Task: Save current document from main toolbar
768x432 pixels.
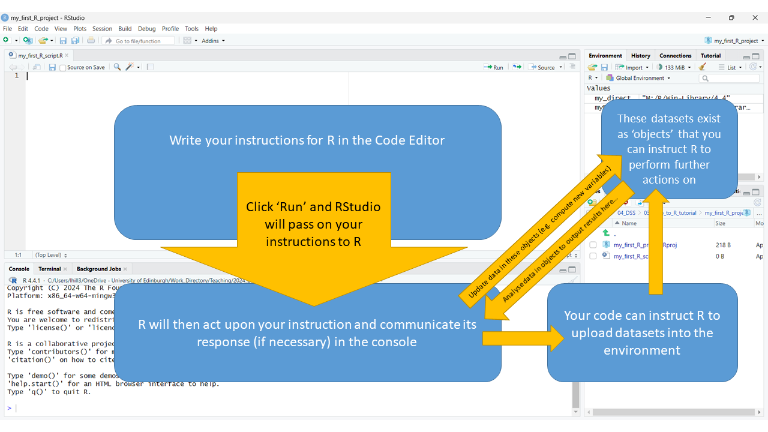Action: point(63,40)
